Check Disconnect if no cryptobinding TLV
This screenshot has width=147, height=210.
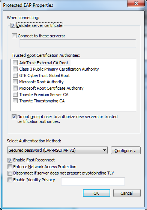[x=10, y=173]
